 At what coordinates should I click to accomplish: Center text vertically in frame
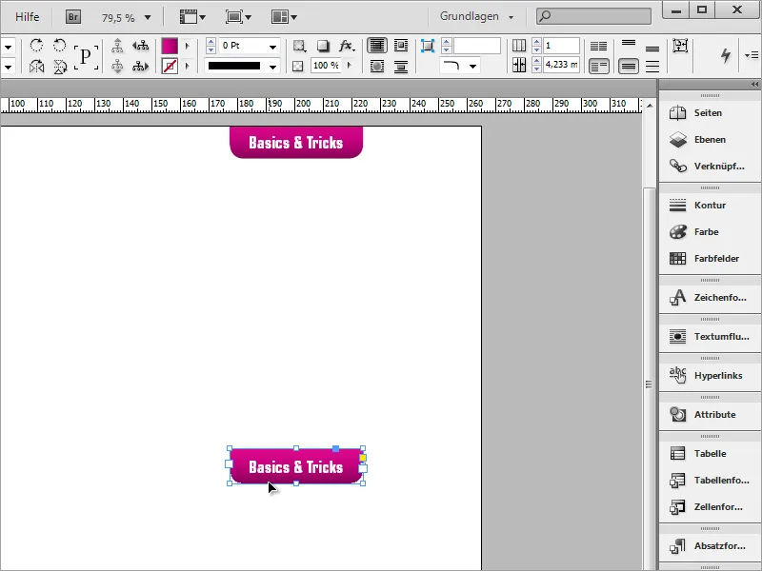click(629, 66)
